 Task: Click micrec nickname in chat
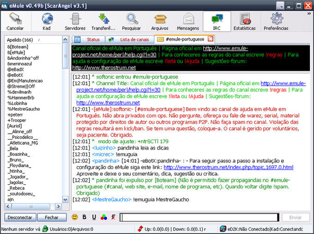coord(103,154)
